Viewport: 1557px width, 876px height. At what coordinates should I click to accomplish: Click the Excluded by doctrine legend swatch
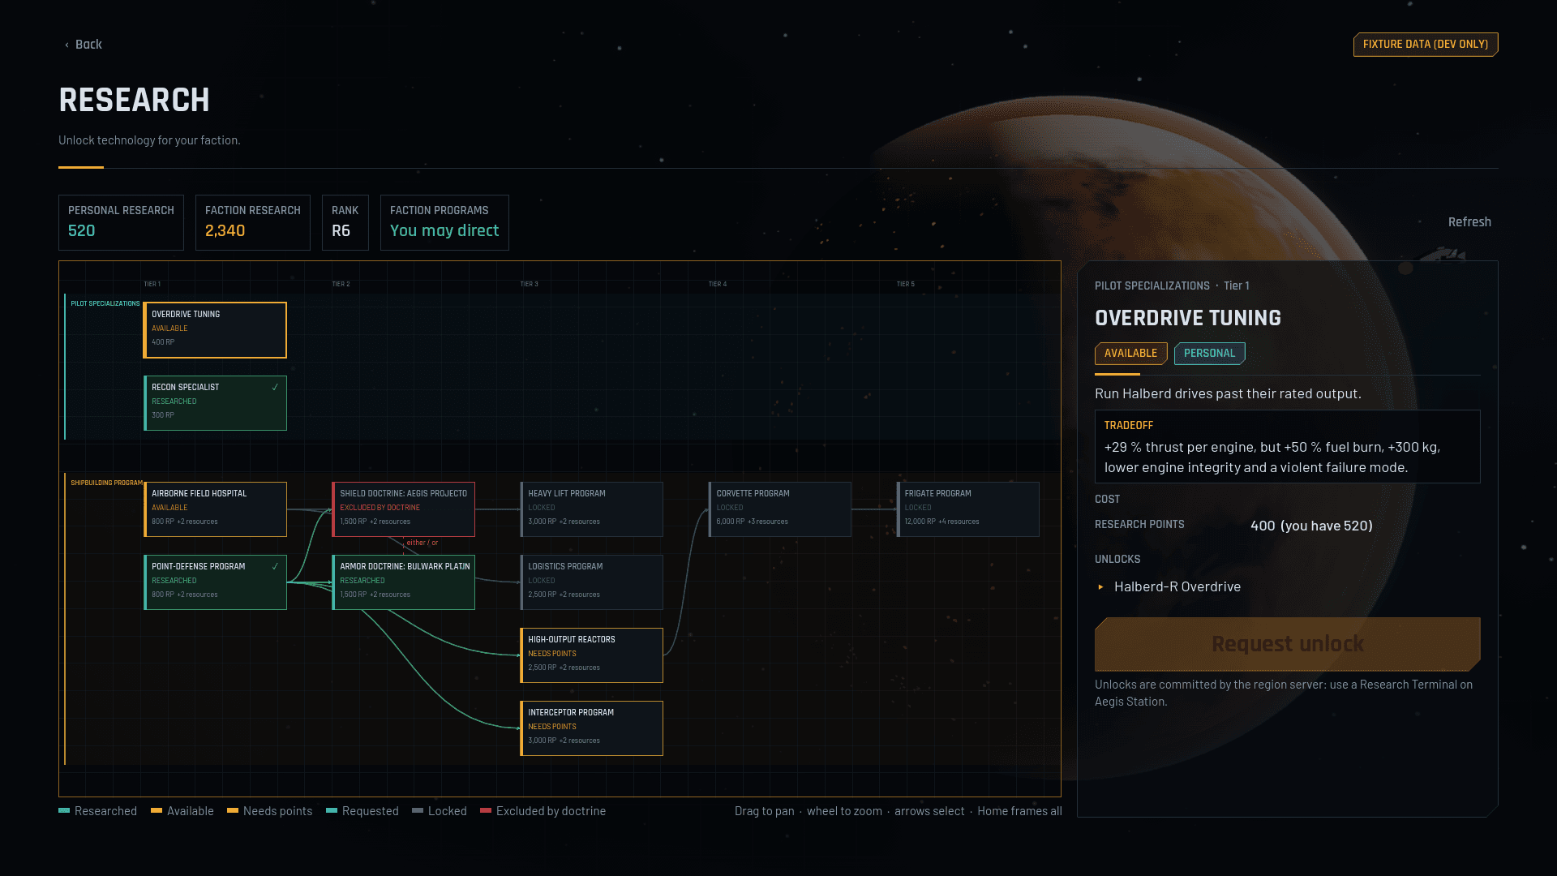click(x=486, y=811)
